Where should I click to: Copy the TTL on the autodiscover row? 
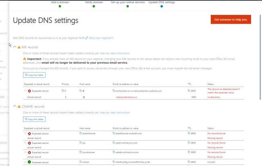click(189, 133)
